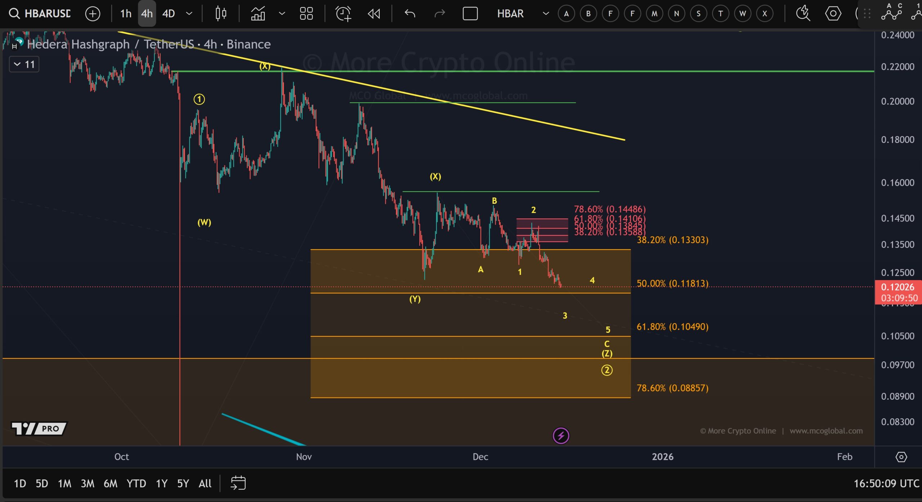Open quick search lightning icon
The width and height of the screenshot is (922, 502).
[803, 14]
